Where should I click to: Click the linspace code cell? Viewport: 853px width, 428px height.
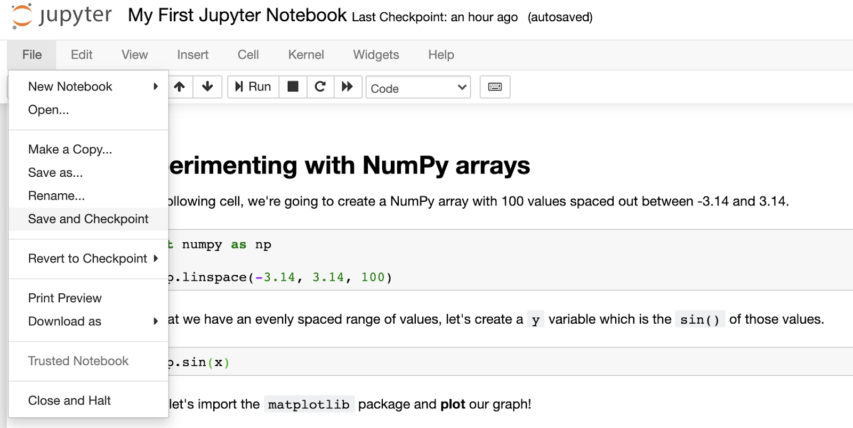tap(511, 260)
